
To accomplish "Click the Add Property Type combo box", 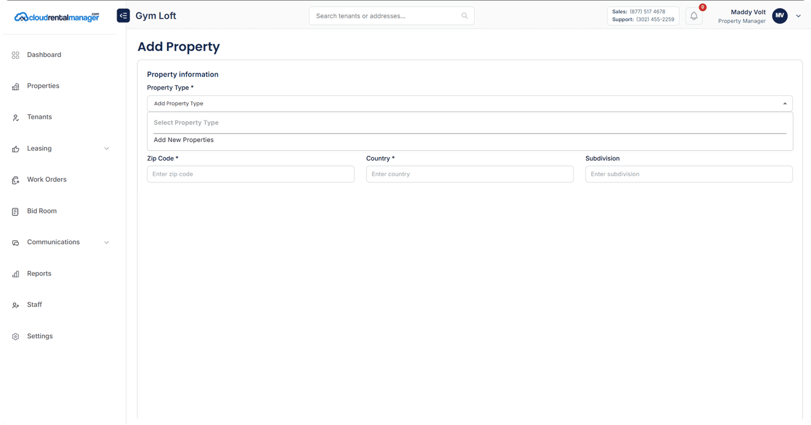I will tap(470, 104).
